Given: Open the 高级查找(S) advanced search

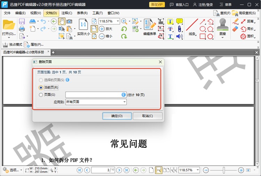Looking at the screenshot, I should point(244,13).
